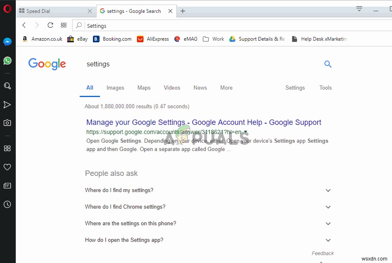Image resolution: width=392 pixels, height=263 pixels.
Task: Open history clock icon in sidebar
Action: [x=7, y=205]
